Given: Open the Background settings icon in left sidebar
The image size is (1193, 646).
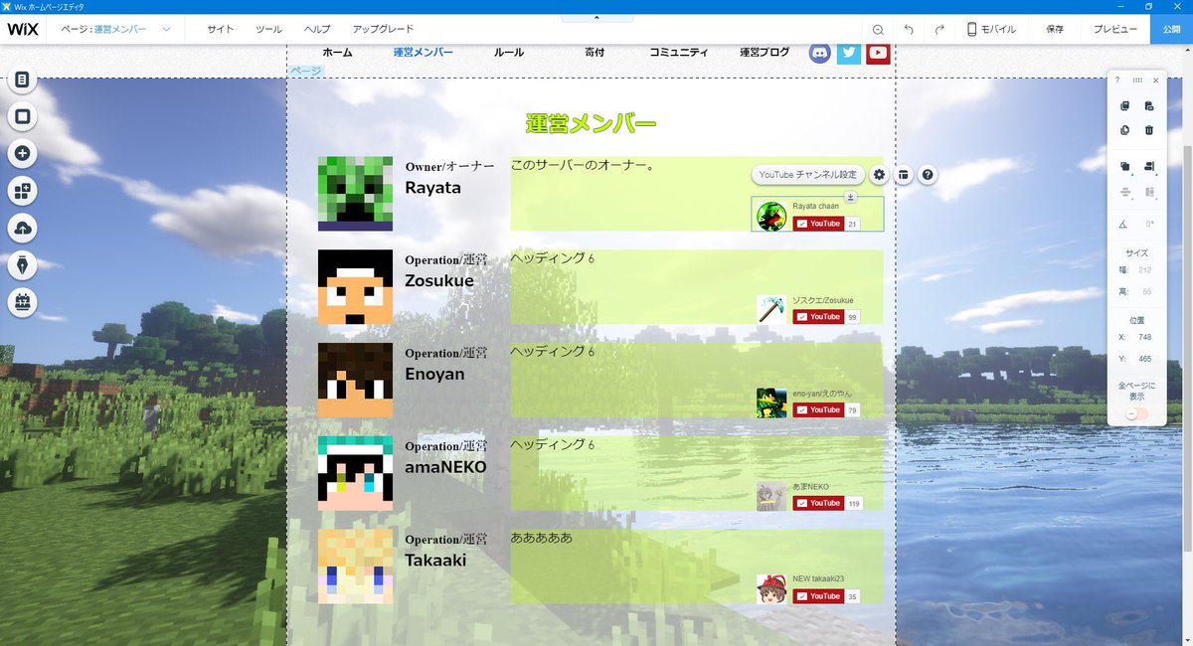Looking at the screenshot, I should click(22, 117).
